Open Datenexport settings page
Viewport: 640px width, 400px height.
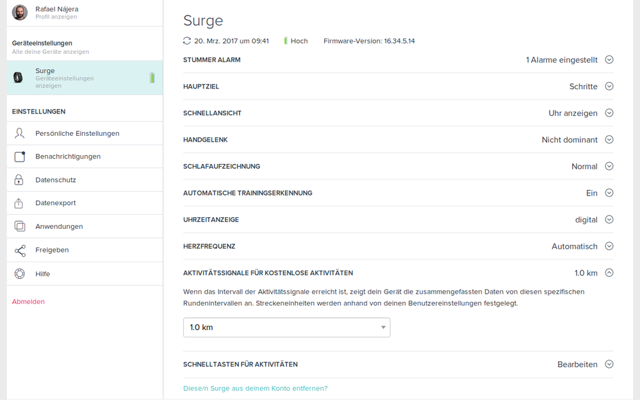tap(85, 203)
